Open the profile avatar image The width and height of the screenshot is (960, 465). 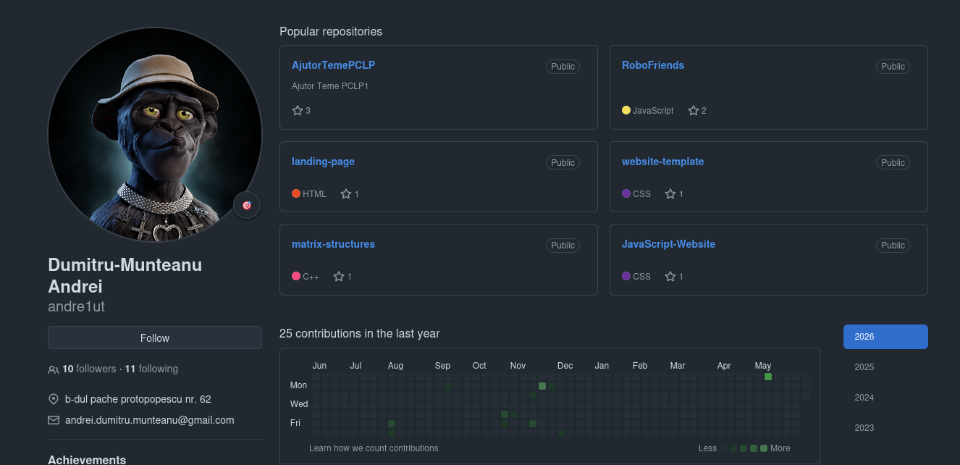[x=155, y=135]
